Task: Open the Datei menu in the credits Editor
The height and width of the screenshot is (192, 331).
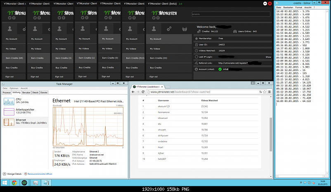Action: point(279,7)
